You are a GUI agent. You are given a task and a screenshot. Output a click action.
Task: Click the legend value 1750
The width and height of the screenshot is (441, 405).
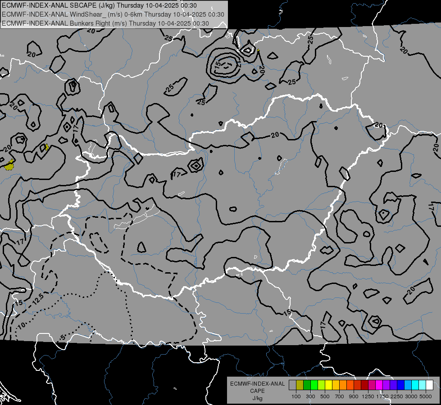click(382, 396)
